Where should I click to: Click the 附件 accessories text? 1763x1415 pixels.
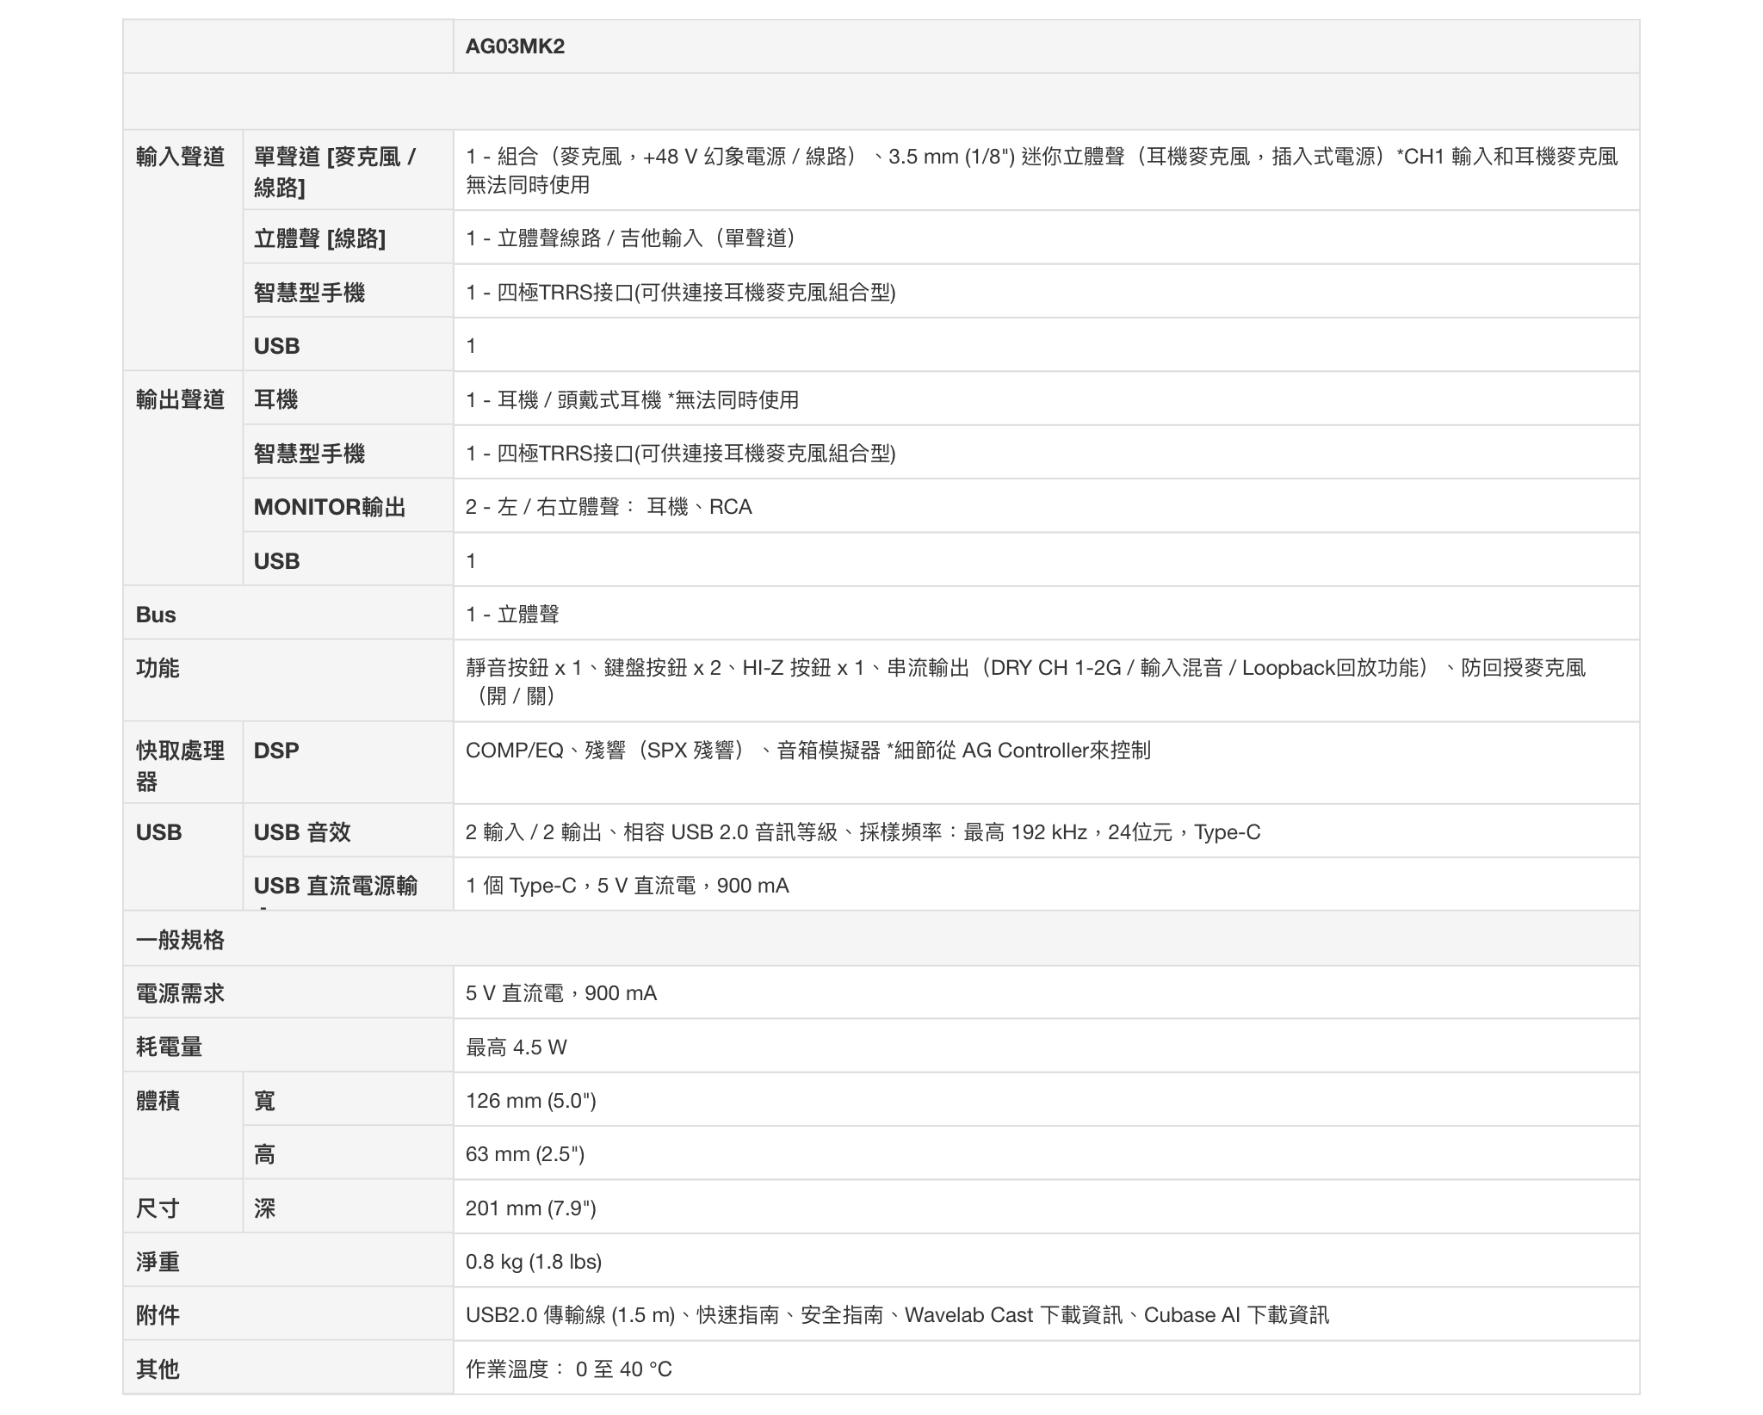coord(896,1315)
